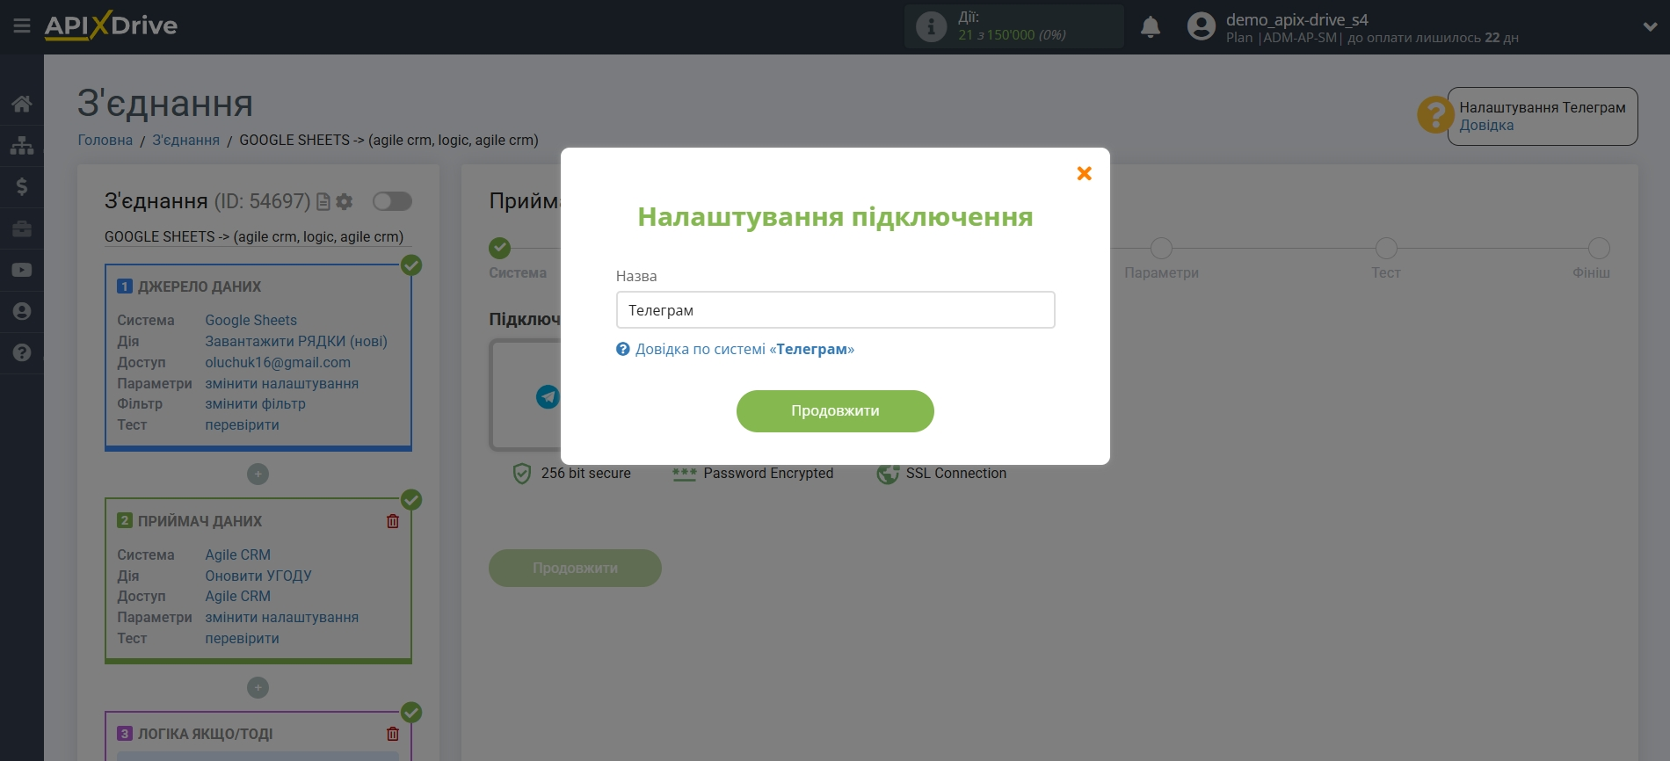Viewport: 1670px width, 761px height.
Task: Click the Password Encrypted asterisks icon
Action: point(685,474)
